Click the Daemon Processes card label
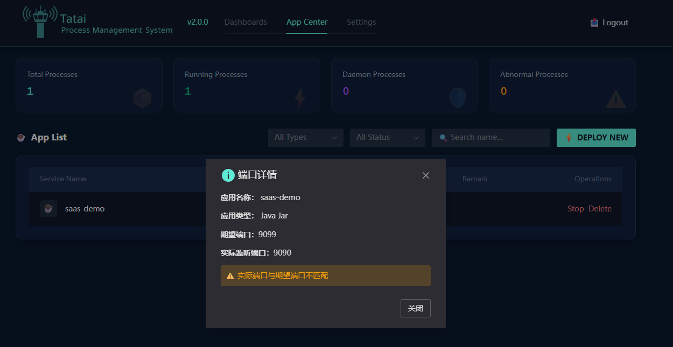Viewport: 673px width, 347px height. click(374, 74)
